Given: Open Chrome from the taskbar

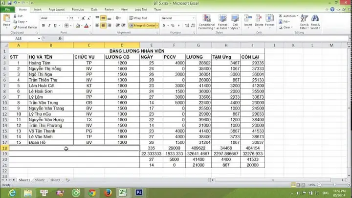Looking at the screenshot, I should coord(92,193).
